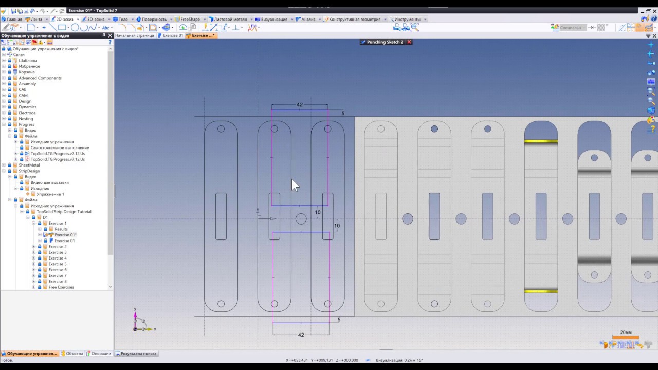Click the upper 42 dimension value
The width and height of the screenshot is (658, 370).
[300, 105]
